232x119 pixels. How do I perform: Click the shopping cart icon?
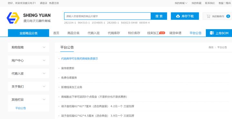[208, 16]
